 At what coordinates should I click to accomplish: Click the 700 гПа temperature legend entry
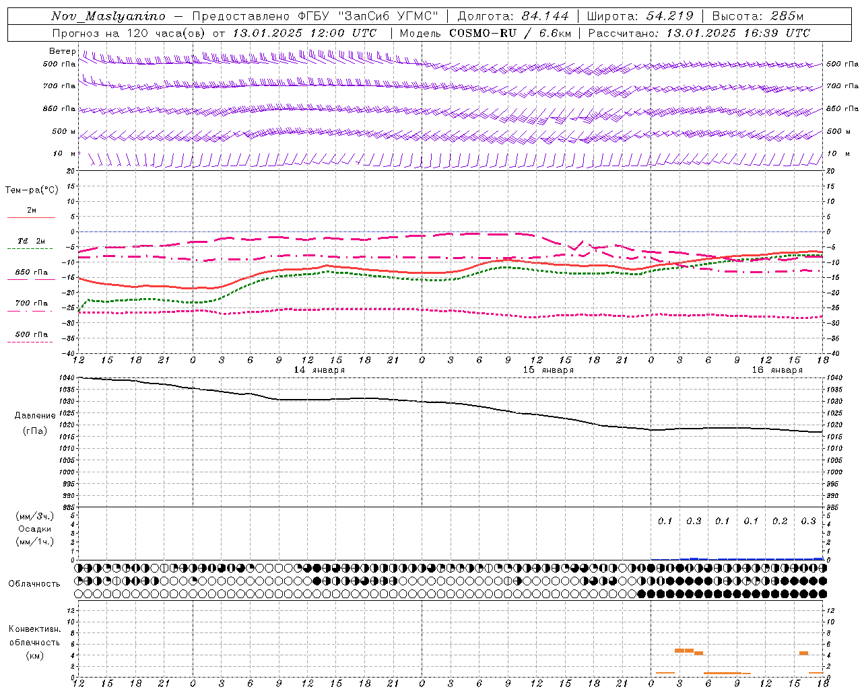click(x=31, y=303)
